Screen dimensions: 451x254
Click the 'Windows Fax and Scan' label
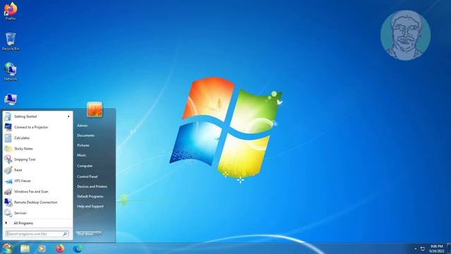(x=31, y=191)
